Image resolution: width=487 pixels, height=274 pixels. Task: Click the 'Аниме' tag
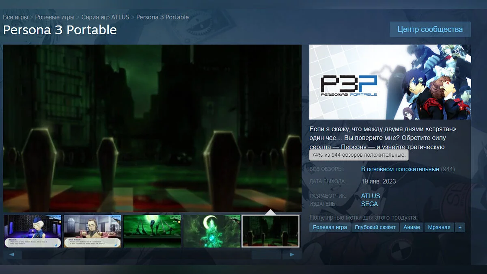click(x=412, y=227)
